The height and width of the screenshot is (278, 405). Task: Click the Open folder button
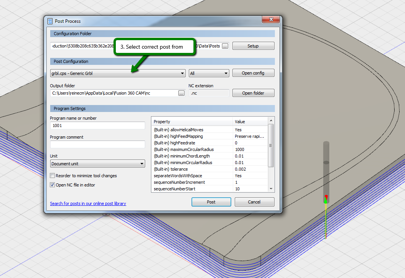253,93
